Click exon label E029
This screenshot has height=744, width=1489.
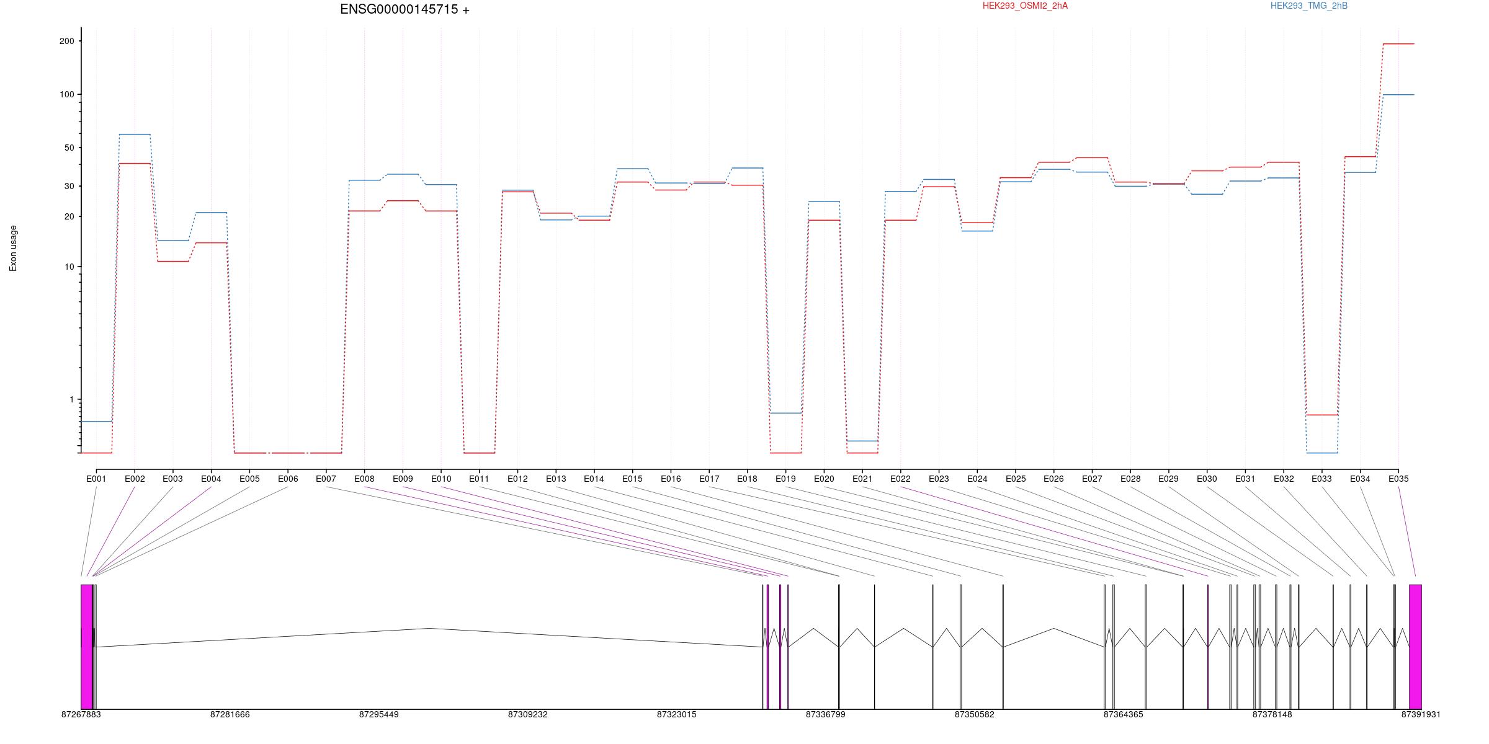tap(1168, 479)
